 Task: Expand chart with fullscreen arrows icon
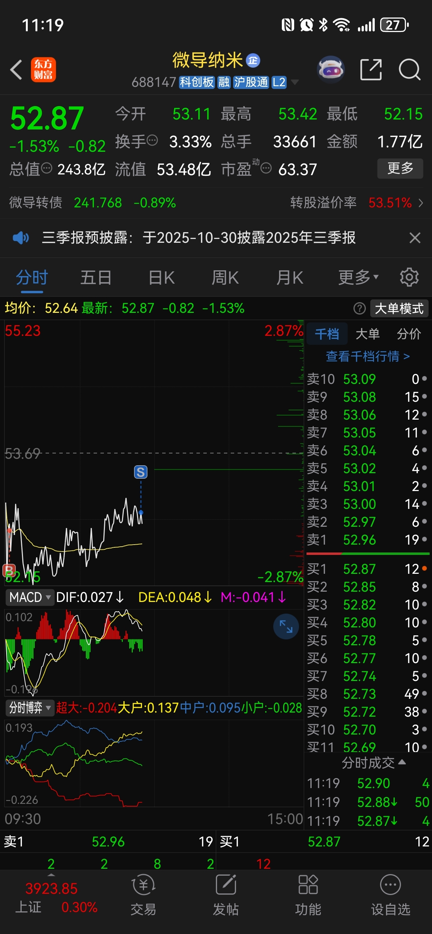click(x=286, y=626)
